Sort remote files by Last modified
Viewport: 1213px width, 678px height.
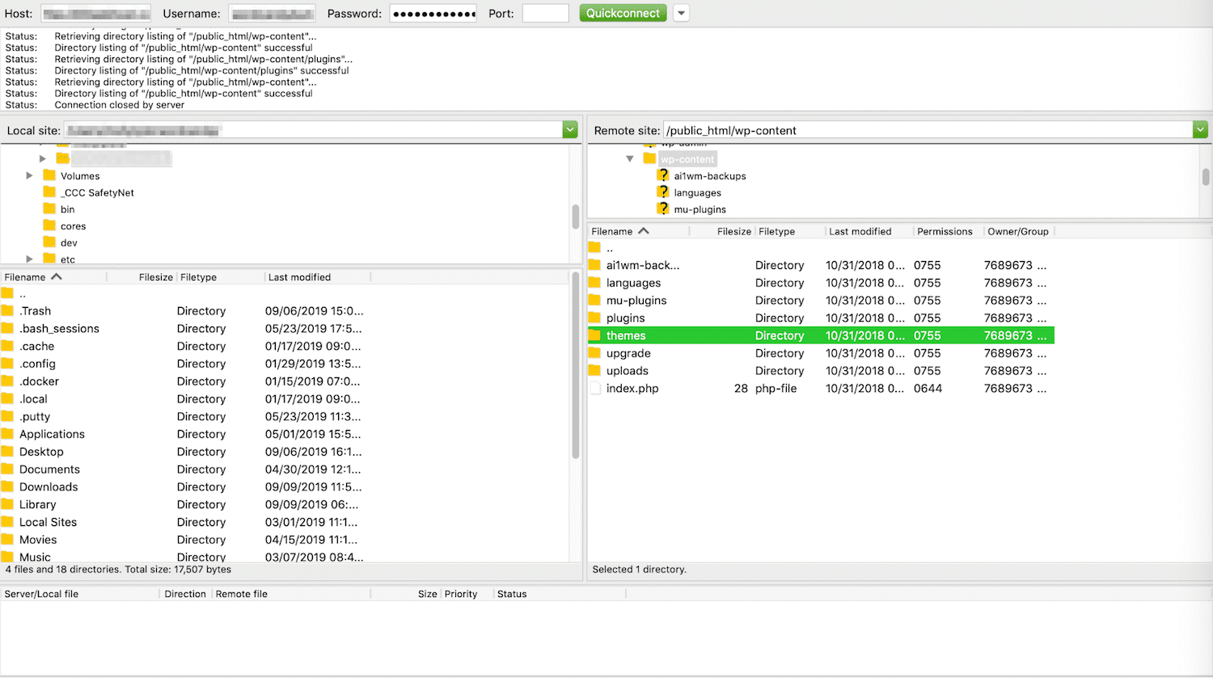(x=860, y=231)
